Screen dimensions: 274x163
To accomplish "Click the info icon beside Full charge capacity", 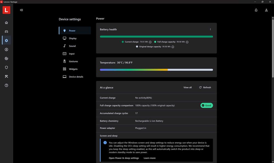I will click(187, 42).
